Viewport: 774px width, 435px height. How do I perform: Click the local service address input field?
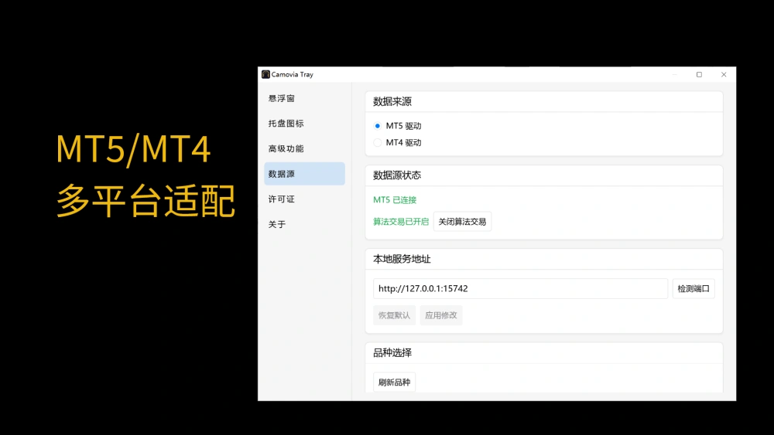tap(520, 289)
